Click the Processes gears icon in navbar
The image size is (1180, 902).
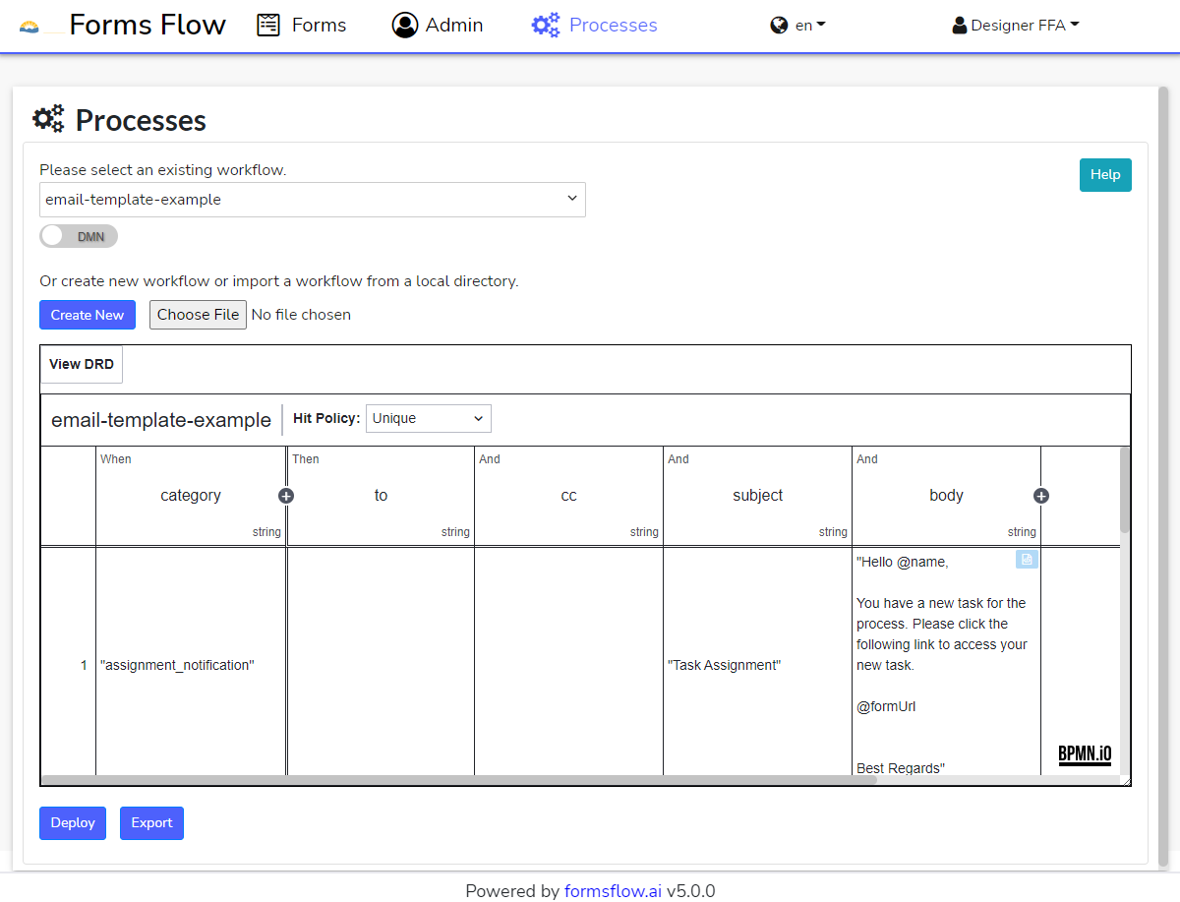[545, 26]
